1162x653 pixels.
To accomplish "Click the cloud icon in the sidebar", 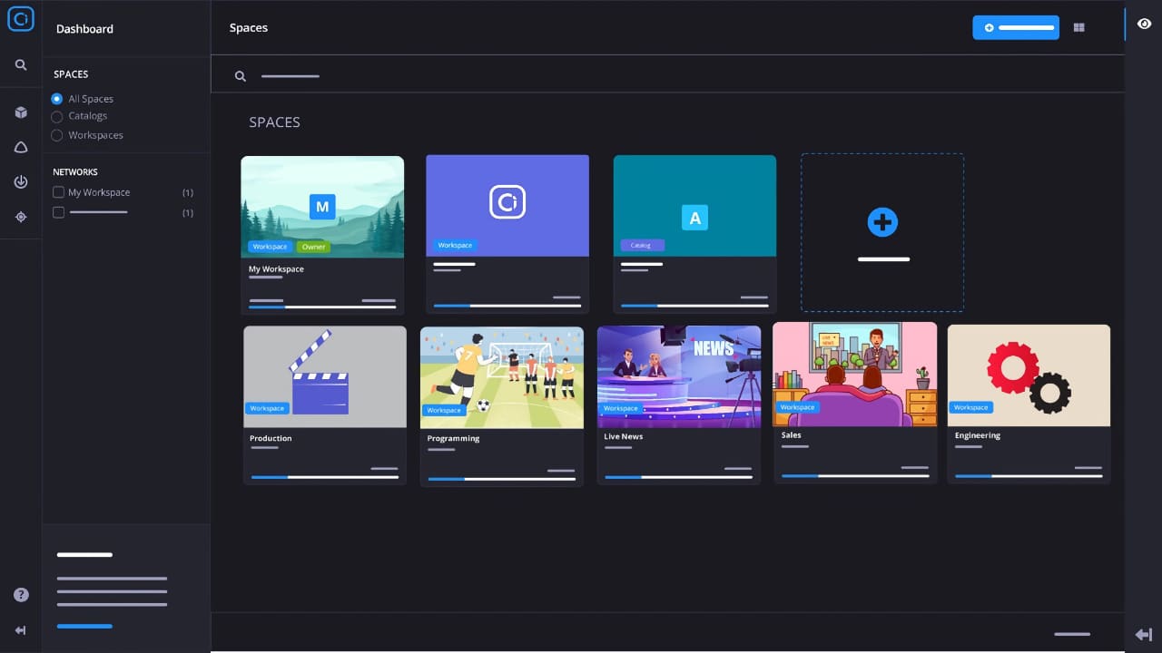I will point(20,146).
